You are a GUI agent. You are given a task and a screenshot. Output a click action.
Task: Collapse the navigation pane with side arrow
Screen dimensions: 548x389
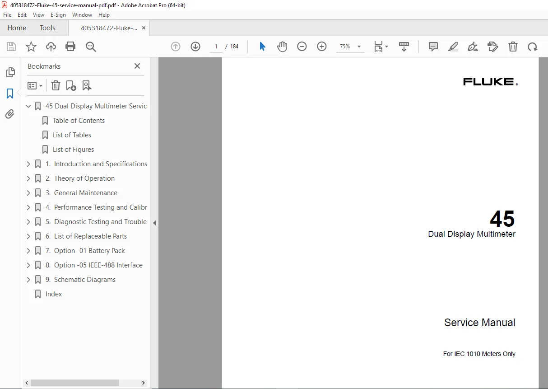154,223
